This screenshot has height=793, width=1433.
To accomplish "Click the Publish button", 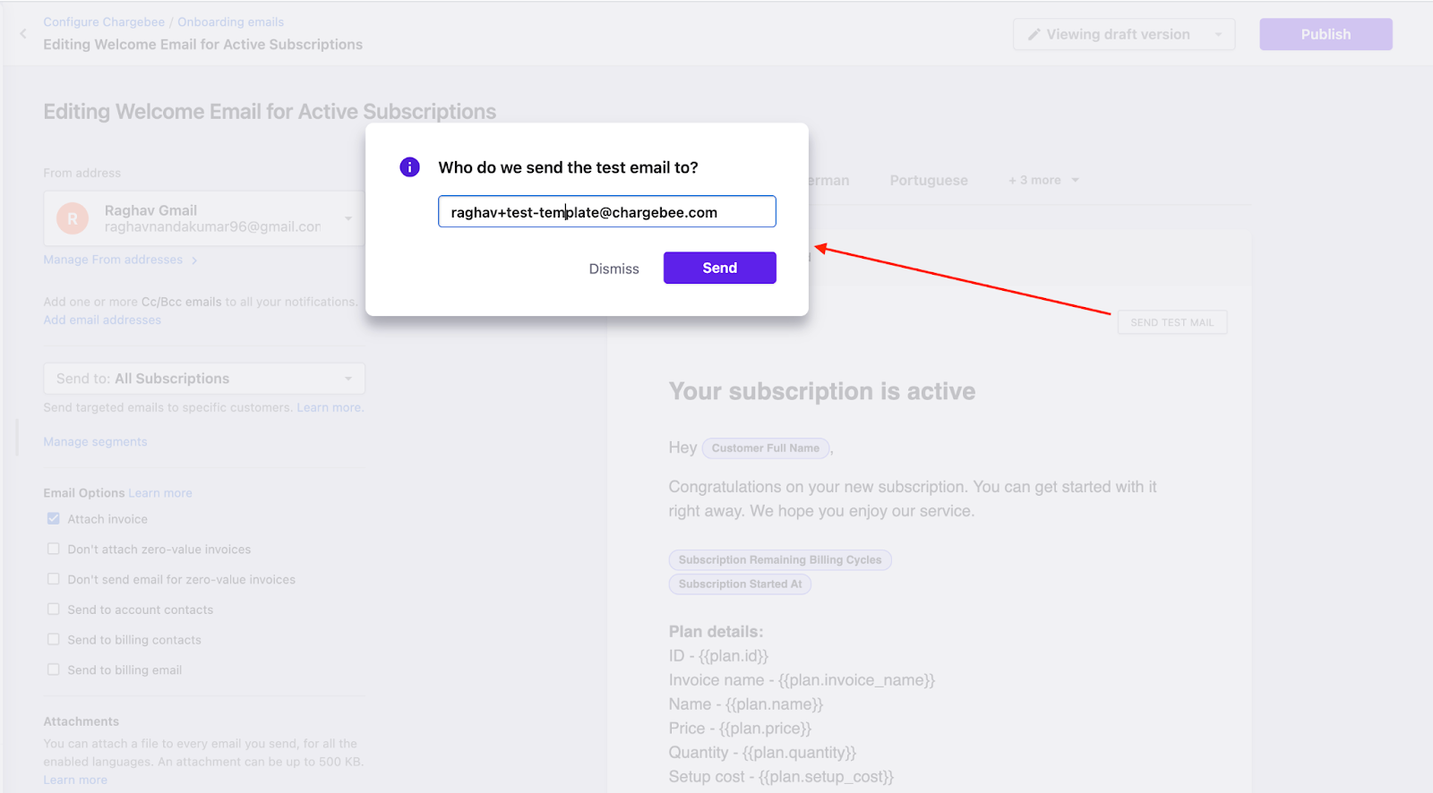I will (x=1325, y=35).
